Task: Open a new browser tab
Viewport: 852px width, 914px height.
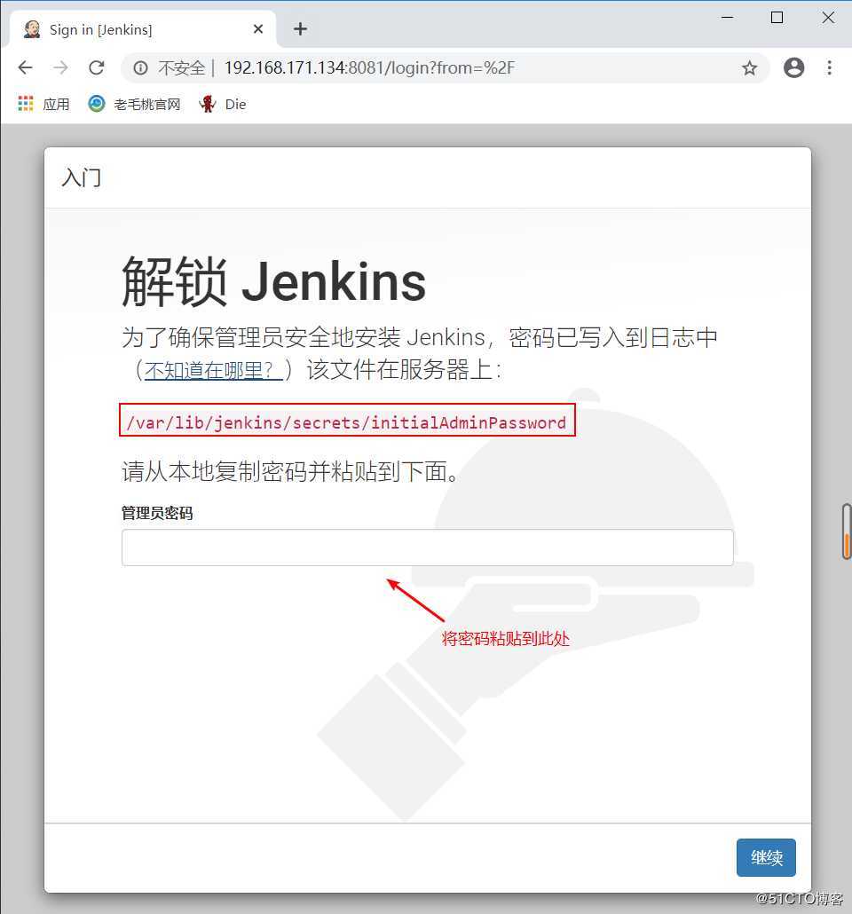Action: [x=300, y=28]
